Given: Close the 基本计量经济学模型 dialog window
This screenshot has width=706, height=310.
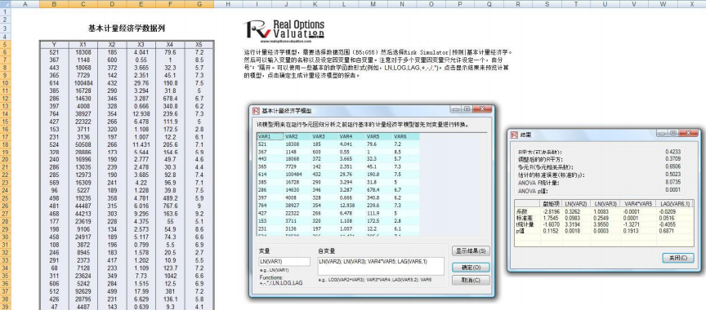Looking at the screenshot, I should (484, 109).
